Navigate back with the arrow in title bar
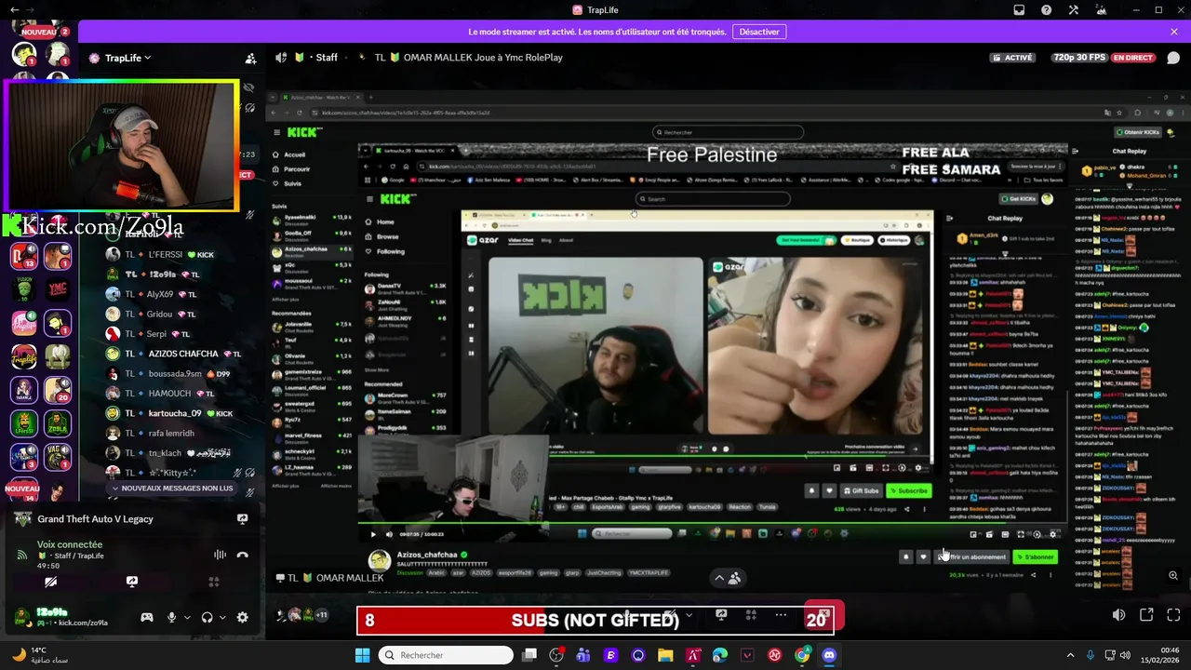1191x670 pixels. pyautogui.click(x=14, y=9)
